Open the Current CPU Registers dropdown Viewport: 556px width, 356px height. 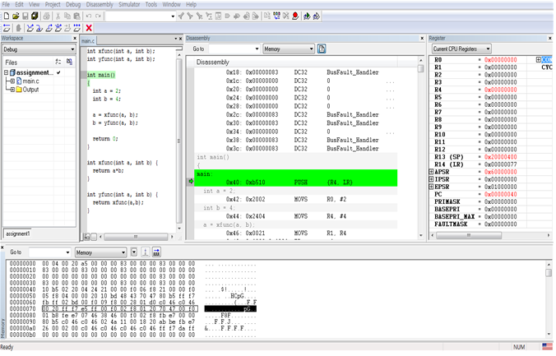(x=488, y=49)
